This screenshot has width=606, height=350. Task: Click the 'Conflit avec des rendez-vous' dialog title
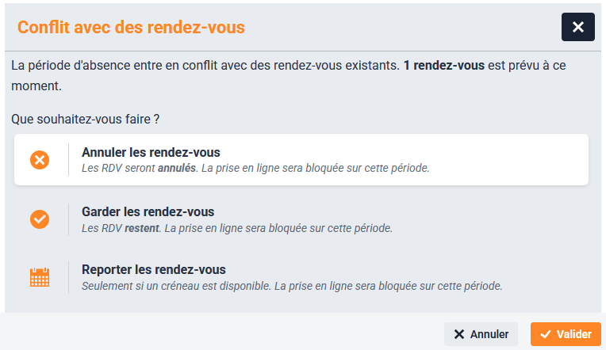(131, 28)
